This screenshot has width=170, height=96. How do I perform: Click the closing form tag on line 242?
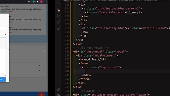tap(84, 79)
